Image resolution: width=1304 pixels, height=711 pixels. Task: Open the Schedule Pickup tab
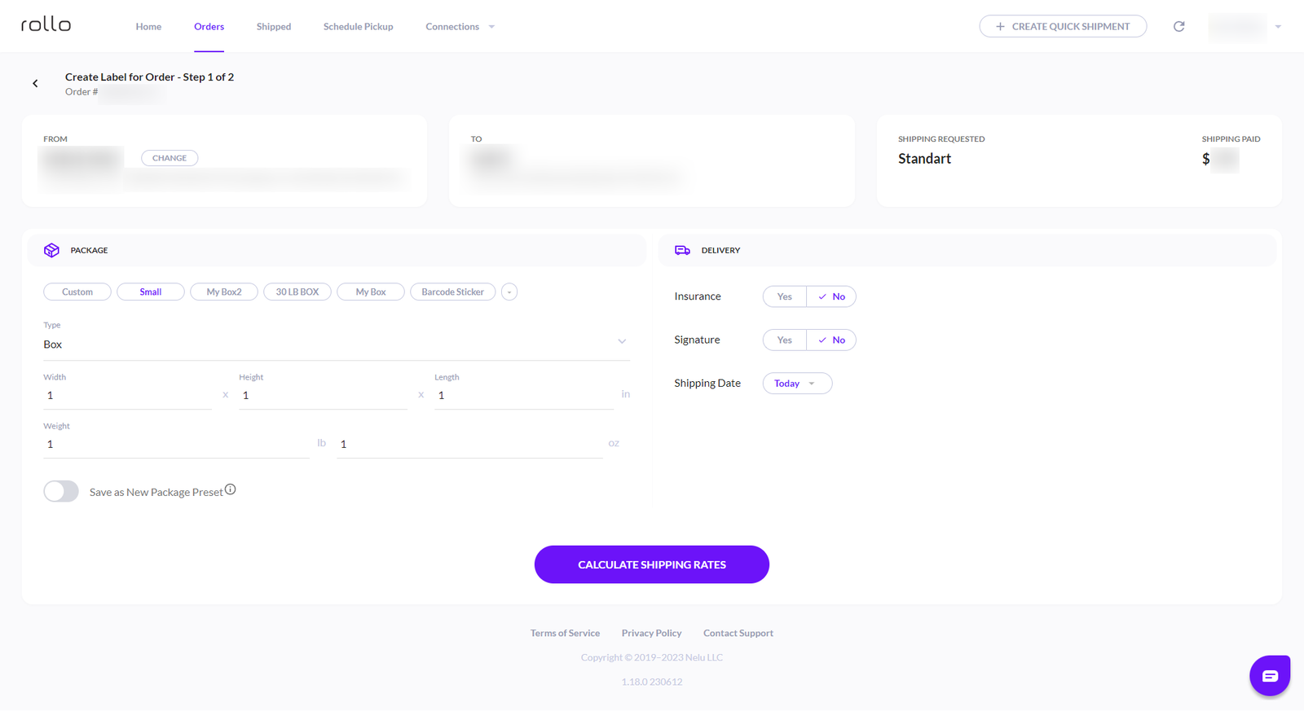point(358,27)
